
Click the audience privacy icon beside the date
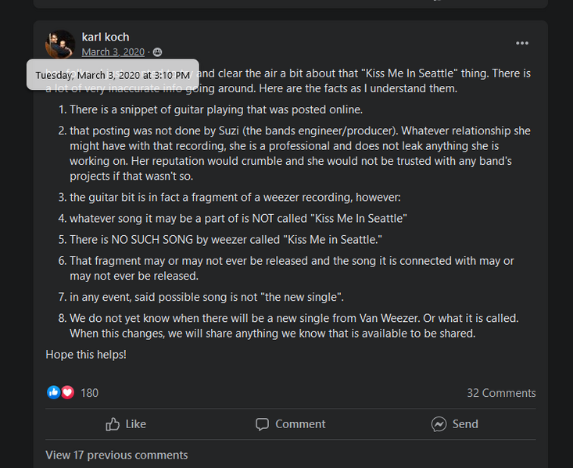[x=158, y=52]
